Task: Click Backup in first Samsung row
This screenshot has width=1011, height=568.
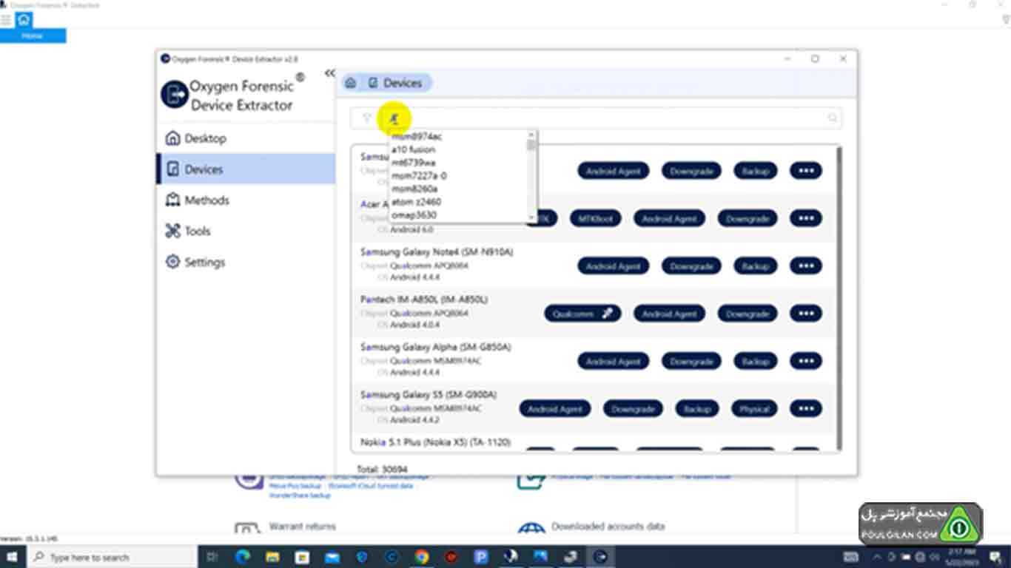Action: [x=755, y=171]
